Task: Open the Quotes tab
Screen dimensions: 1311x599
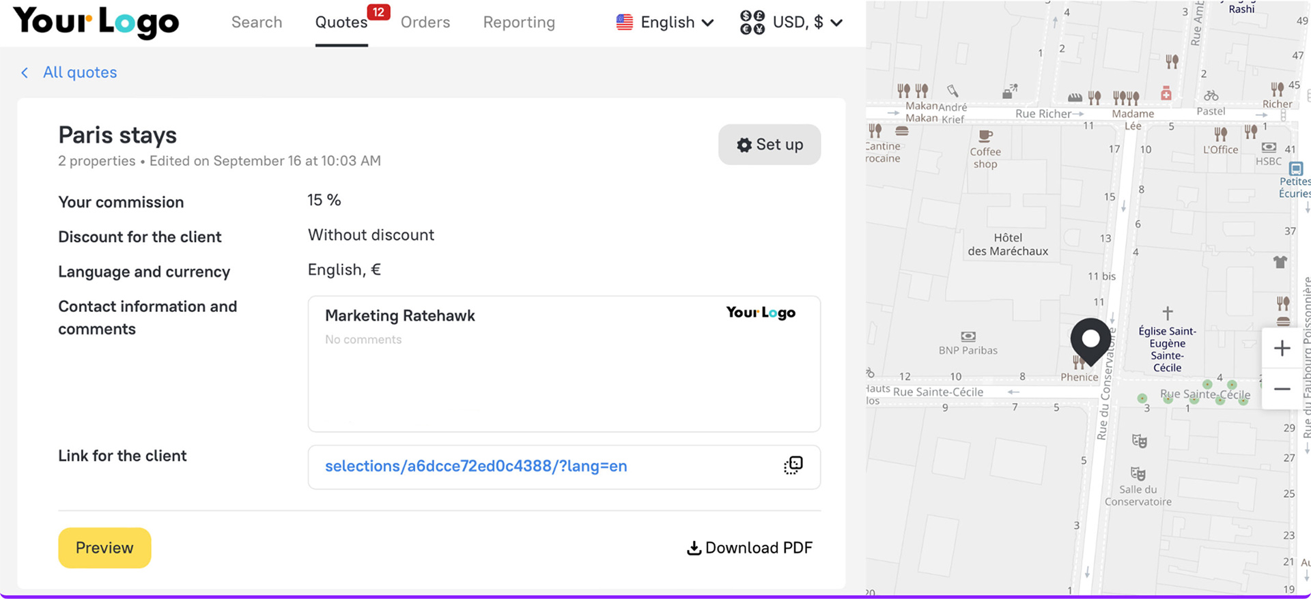Action: coord(341,23)
